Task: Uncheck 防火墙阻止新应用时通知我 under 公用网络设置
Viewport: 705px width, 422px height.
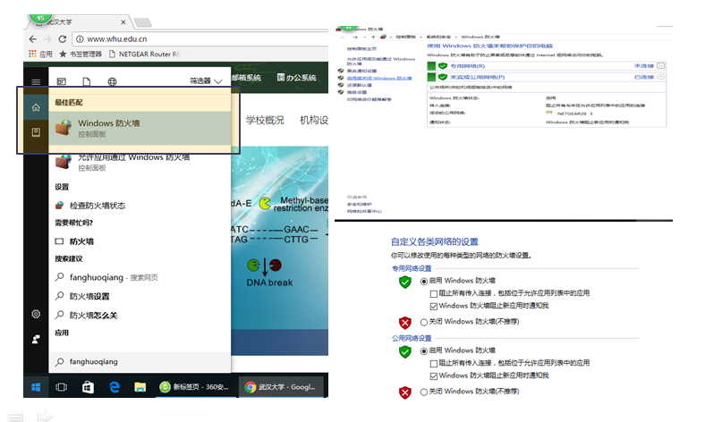Action: pyautogui.click(x=434, y=376)
